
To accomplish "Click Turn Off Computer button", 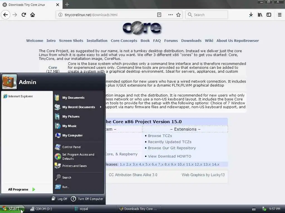I will pos(87,199).
